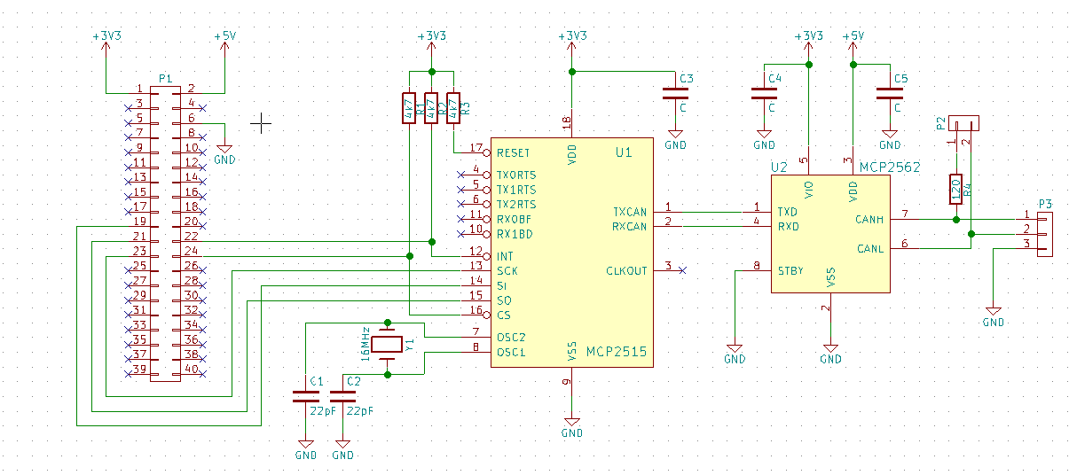Click the GND symbol below connector P3
The image size is (1069, 475).
coord(994,315)
